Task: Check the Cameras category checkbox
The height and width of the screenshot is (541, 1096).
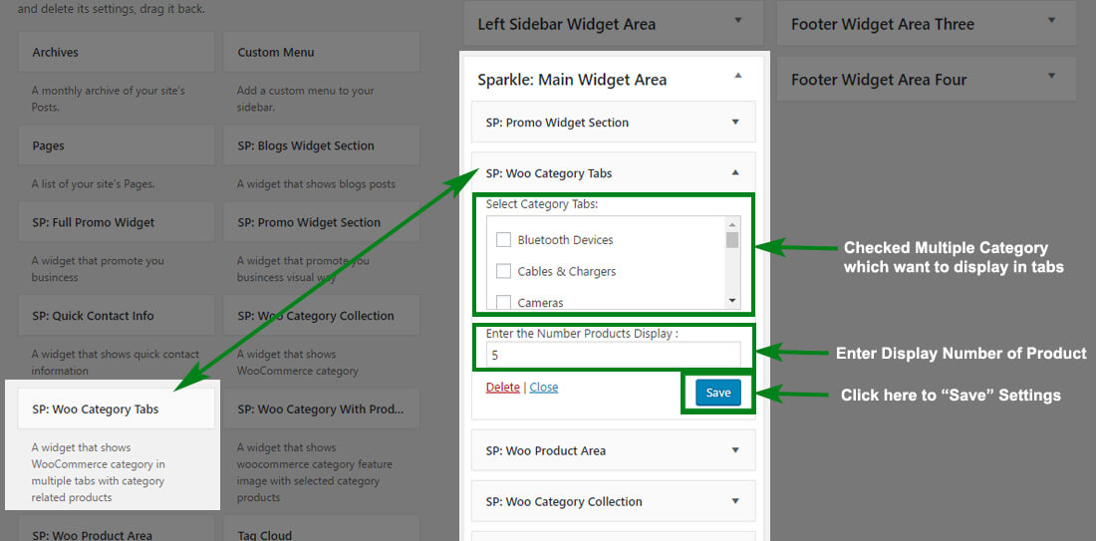Action: 503,302
